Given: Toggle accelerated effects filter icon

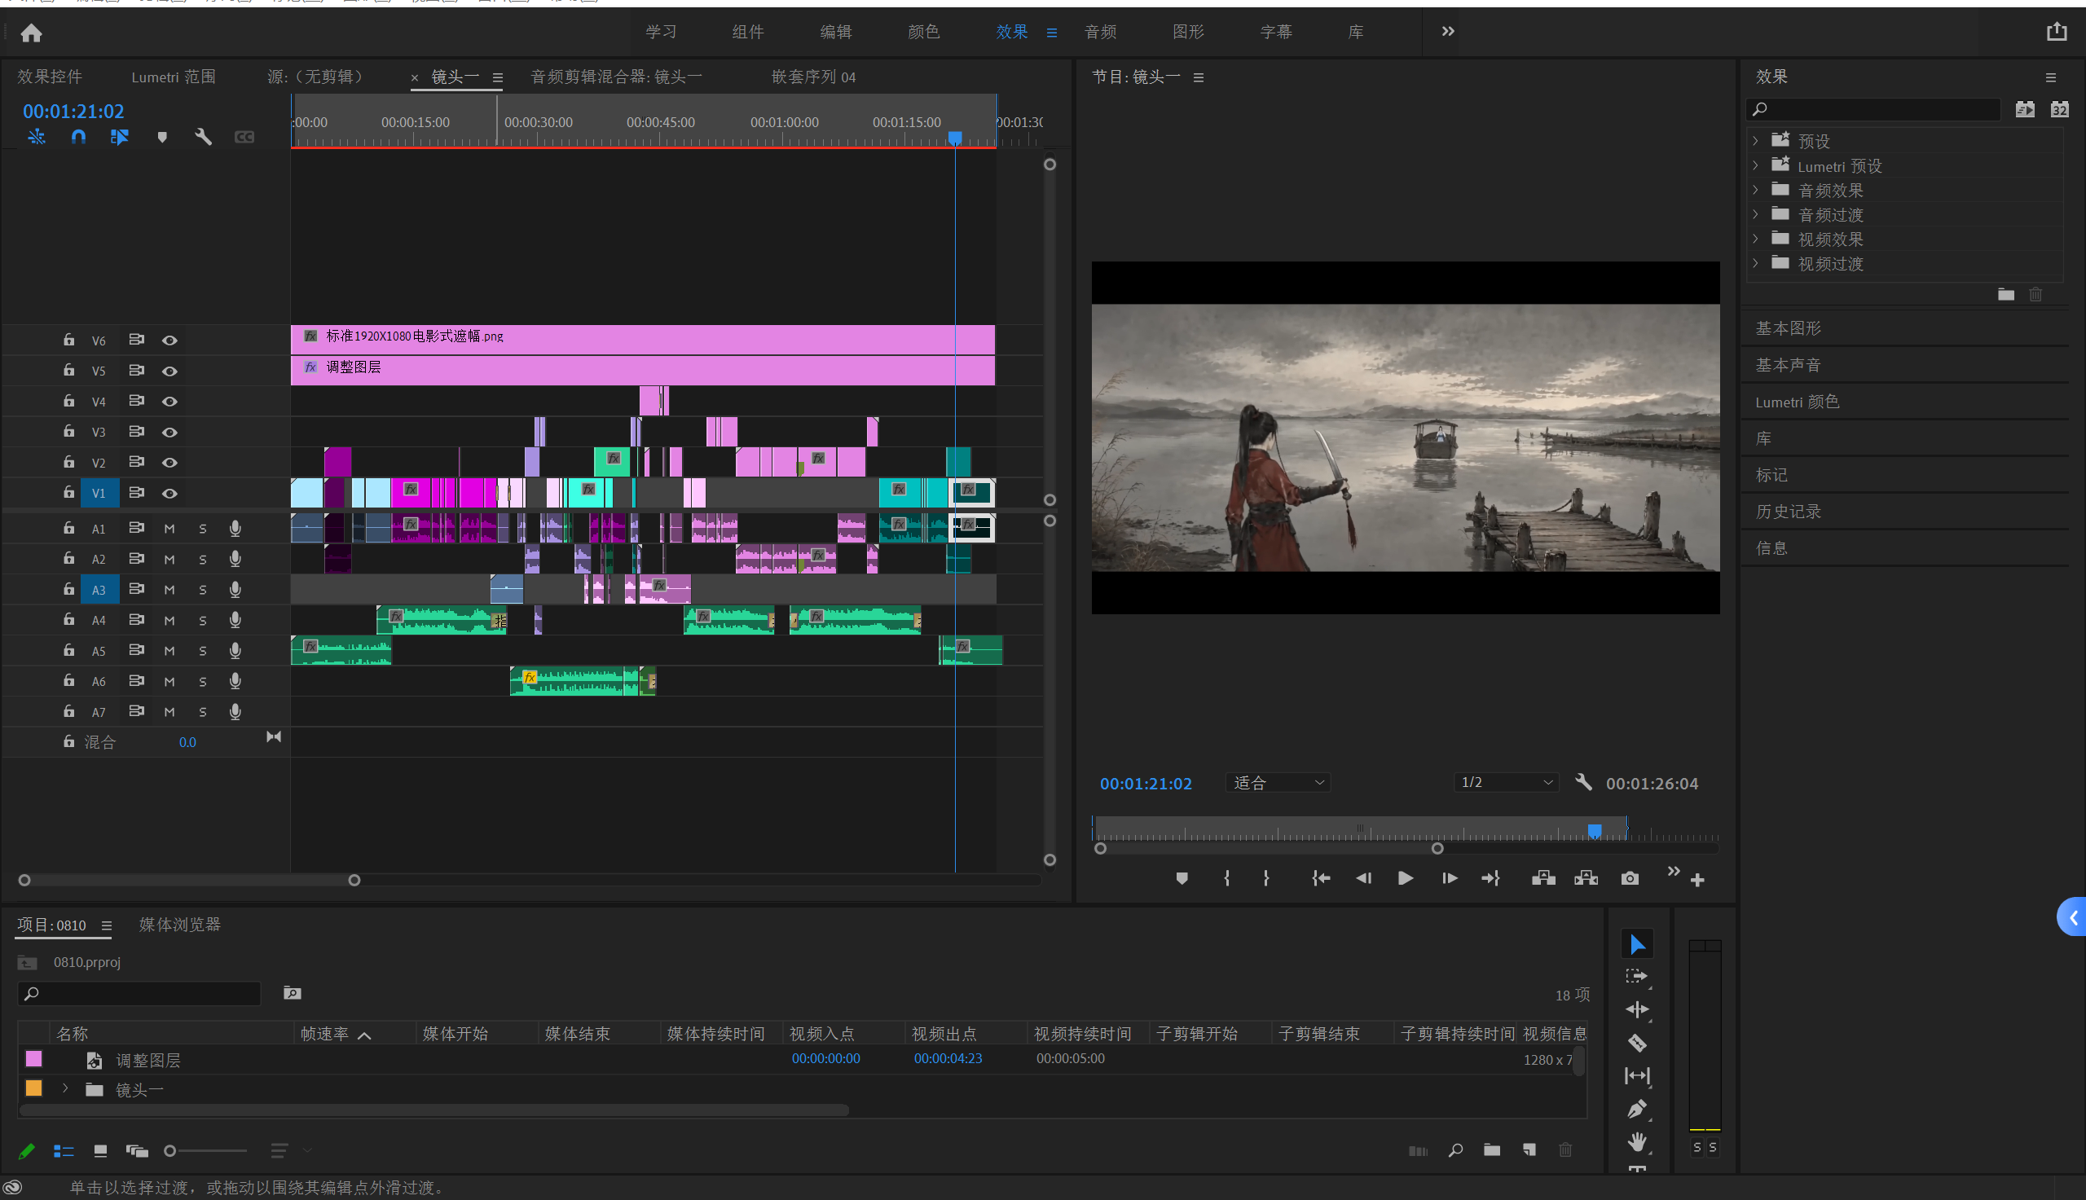Looking at the screenshot, I should coord(2025,110).
